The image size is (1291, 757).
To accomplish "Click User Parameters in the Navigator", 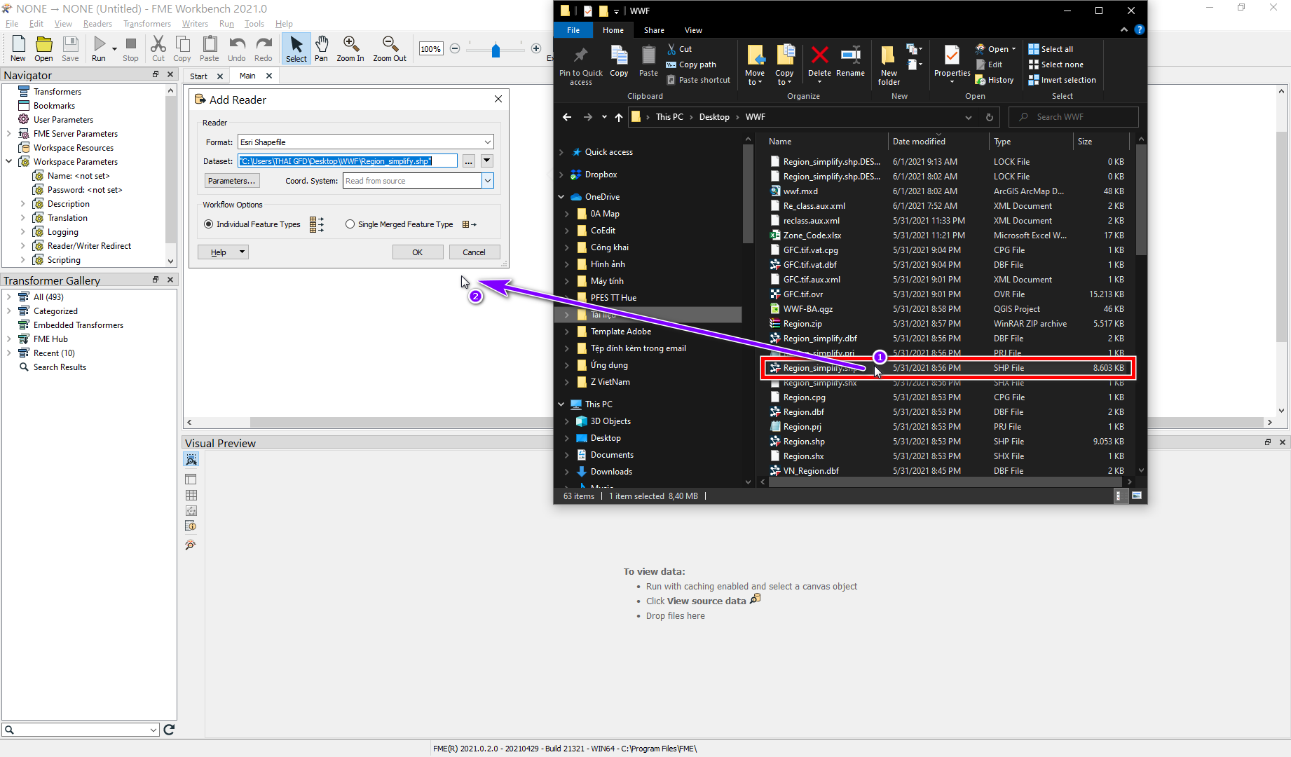I will coord(63,120).
